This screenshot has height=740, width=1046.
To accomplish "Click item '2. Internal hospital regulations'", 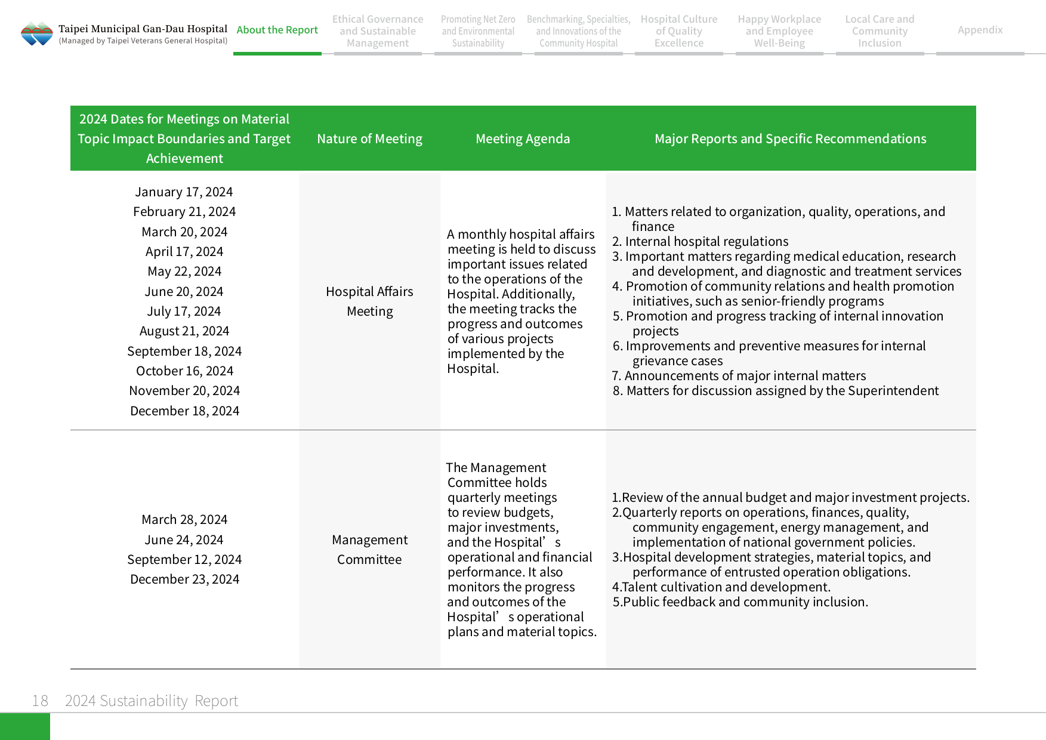I will (701, 241).
